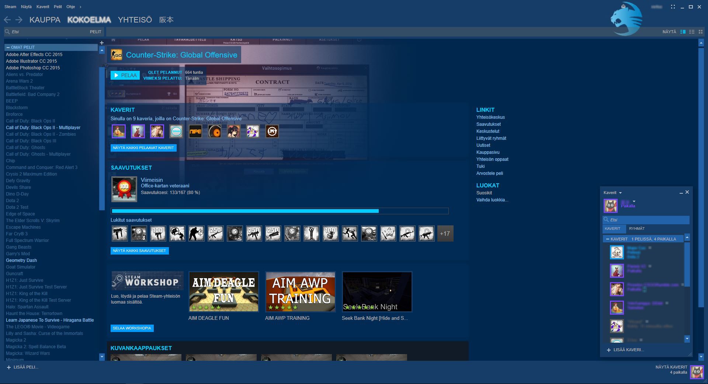Open the Ohje menu
The image size is (708, 384).
(70, 7)
